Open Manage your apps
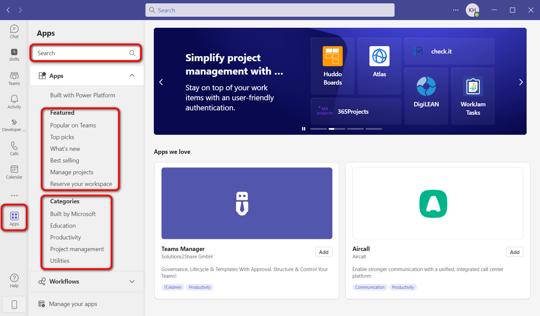The width and height of the screenshot is (540, 316). pos(73,304)
